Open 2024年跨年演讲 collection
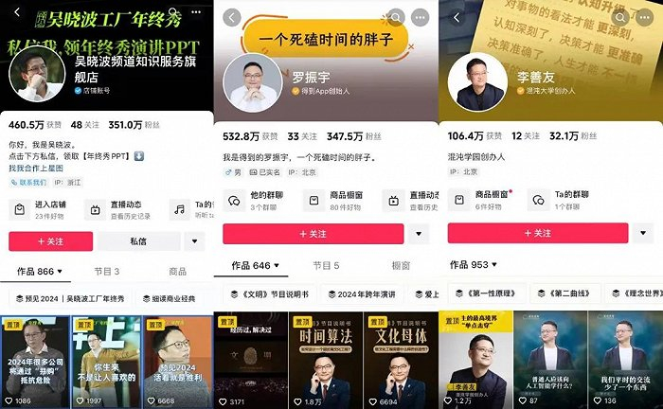The width and height of the screenshot is (663, 409). tap(362, 294)
